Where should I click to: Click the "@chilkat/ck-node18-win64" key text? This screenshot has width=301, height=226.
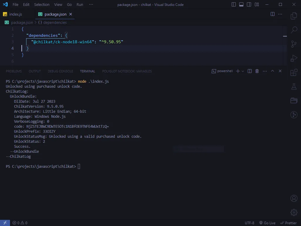point(63,42)
